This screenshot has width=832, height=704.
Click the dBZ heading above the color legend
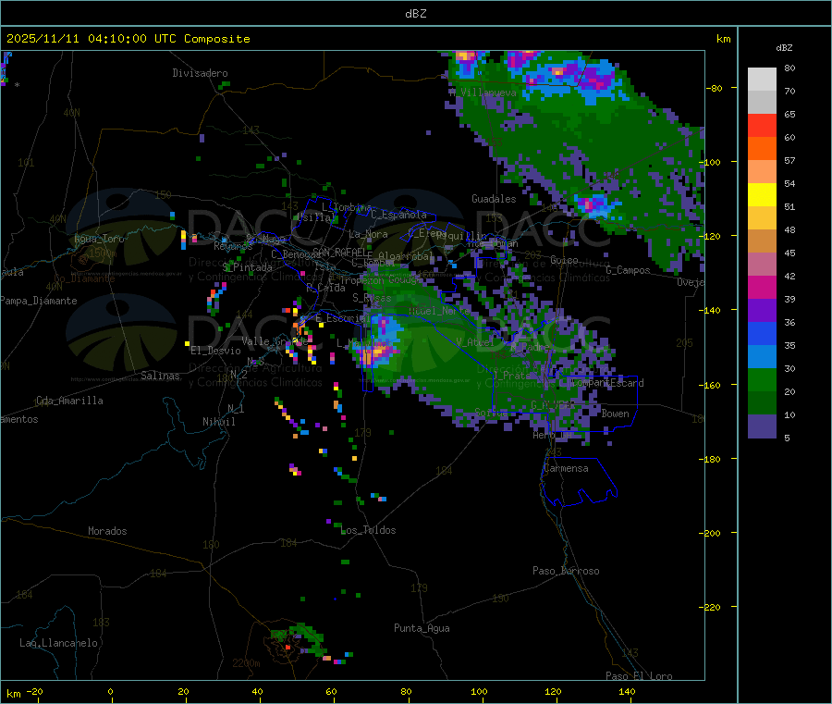[x=784, y=48]
